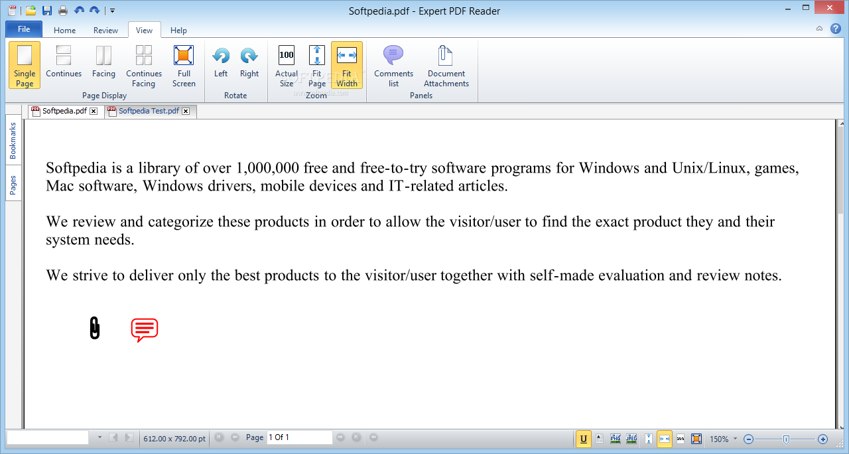Collapse the ribbon with the chevron
849x454 pixels.
tap(819, 29)
